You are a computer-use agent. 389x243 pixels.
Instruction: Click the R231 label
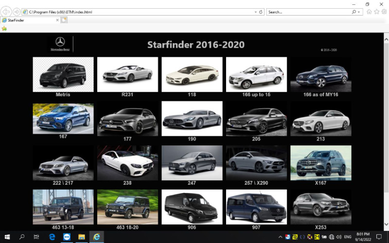tap(127, 94)
